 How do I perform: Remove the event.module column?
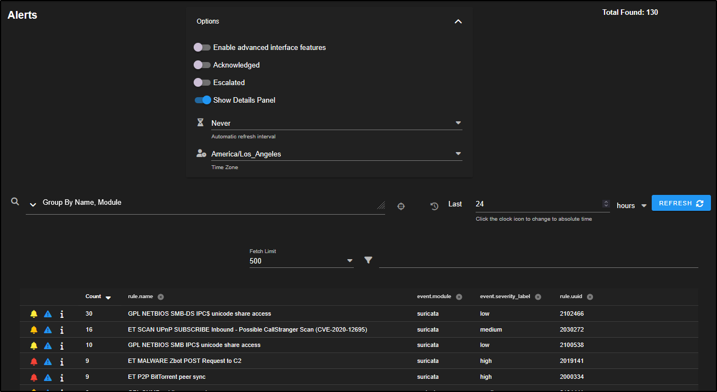coord(459,297)
